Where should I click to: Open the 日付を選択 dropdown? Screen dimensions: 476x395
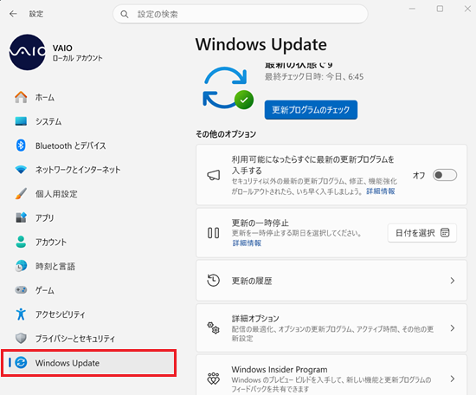[x=422, y=233]
